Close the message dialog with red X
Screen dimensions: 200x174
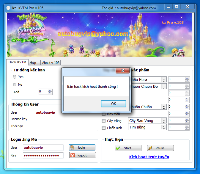click(122, 70)
